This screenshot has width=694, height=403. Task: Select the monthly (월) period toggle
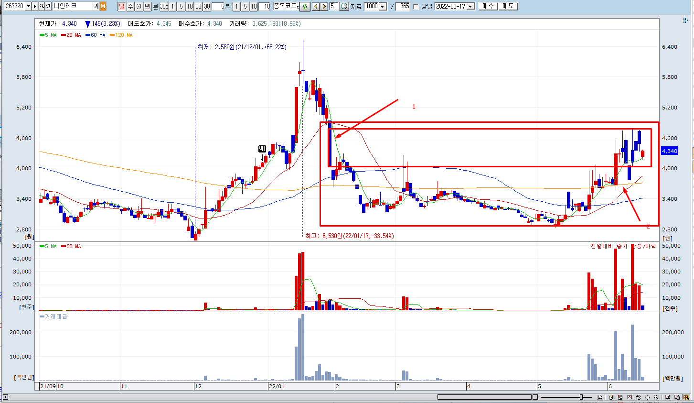point(139,6)
